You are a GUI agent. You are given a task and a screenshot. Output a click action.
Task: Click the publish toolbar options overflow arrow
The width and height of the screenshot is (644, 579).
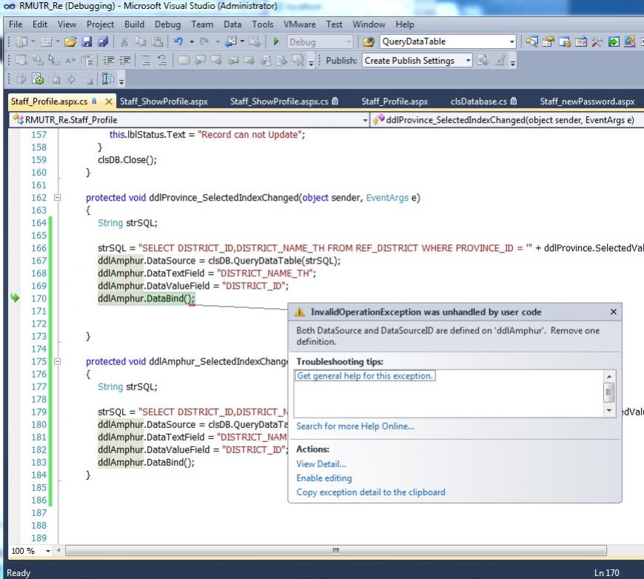512,63
